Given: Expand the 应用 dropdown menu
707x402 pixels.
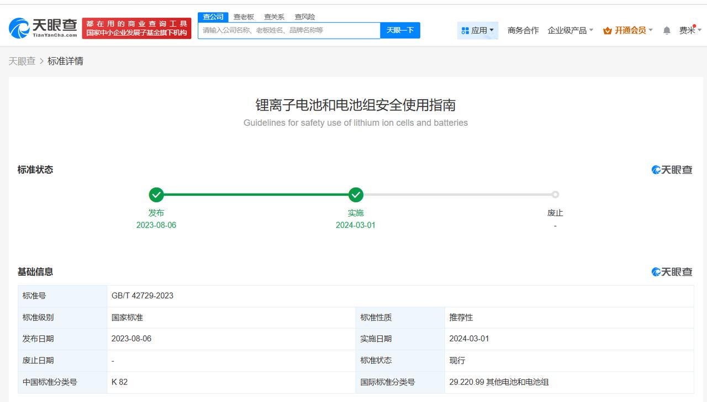Looking at the screenshot, I should click(478, 30).
